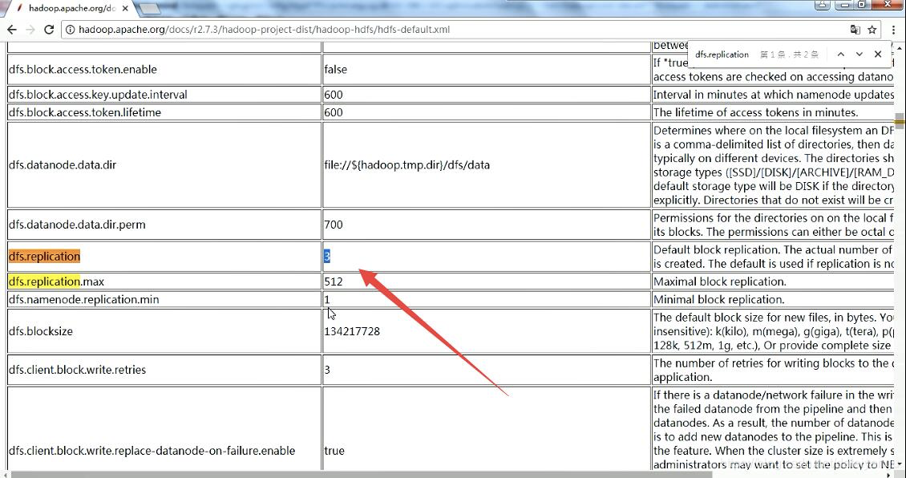
Task: Click scroll-right arrow of horizontal scrollbar
Action: point(890,474)
